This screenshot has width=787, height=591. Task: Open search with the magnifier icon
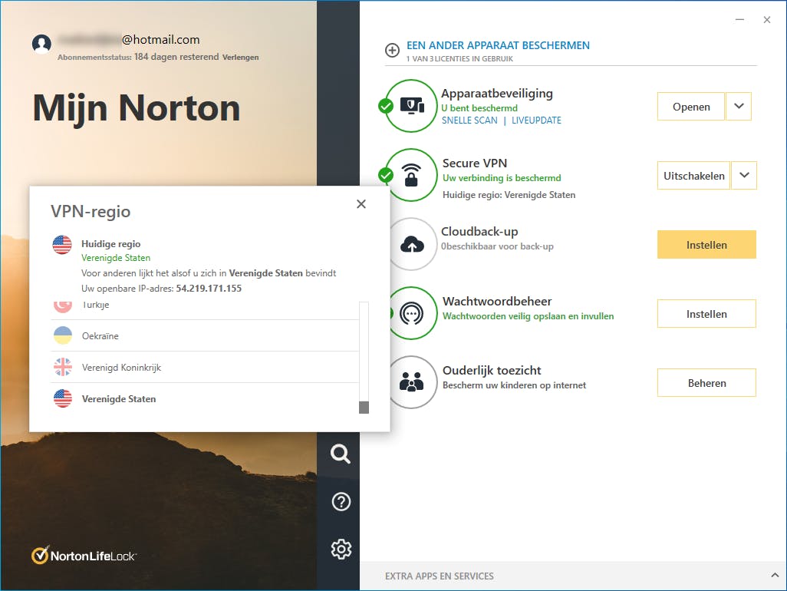pos(341,454)
